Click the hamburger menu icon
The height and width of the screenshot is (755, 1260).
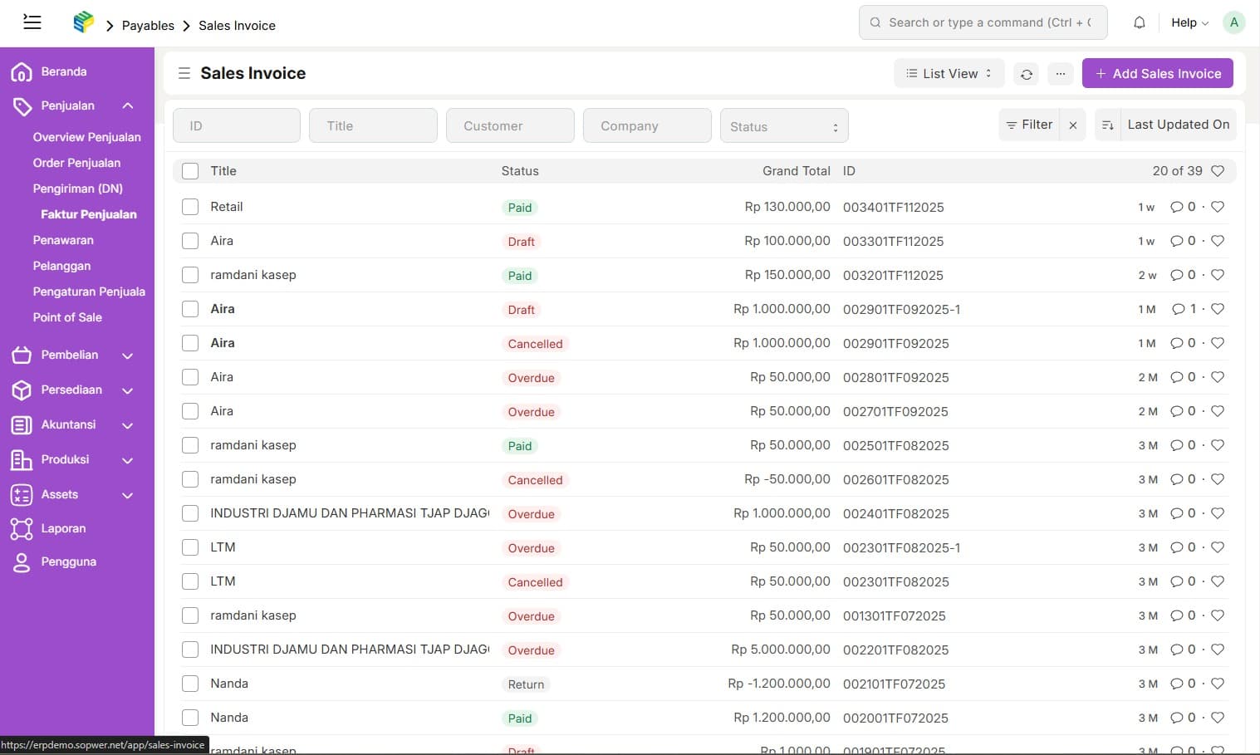32,22
